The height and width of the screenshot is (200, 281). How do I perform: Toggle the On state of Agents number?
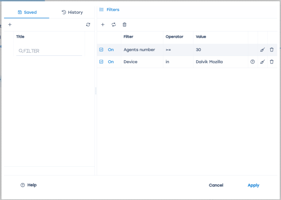click(111, 50)
